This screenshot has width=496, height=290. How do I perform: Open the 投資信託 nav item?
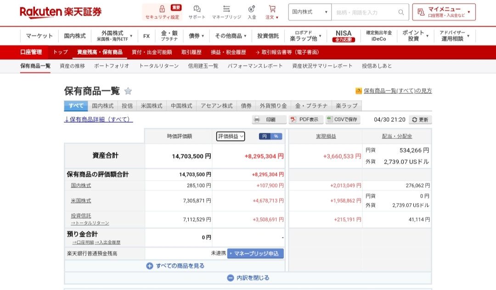pyautogui.click(x=268, y=36)
